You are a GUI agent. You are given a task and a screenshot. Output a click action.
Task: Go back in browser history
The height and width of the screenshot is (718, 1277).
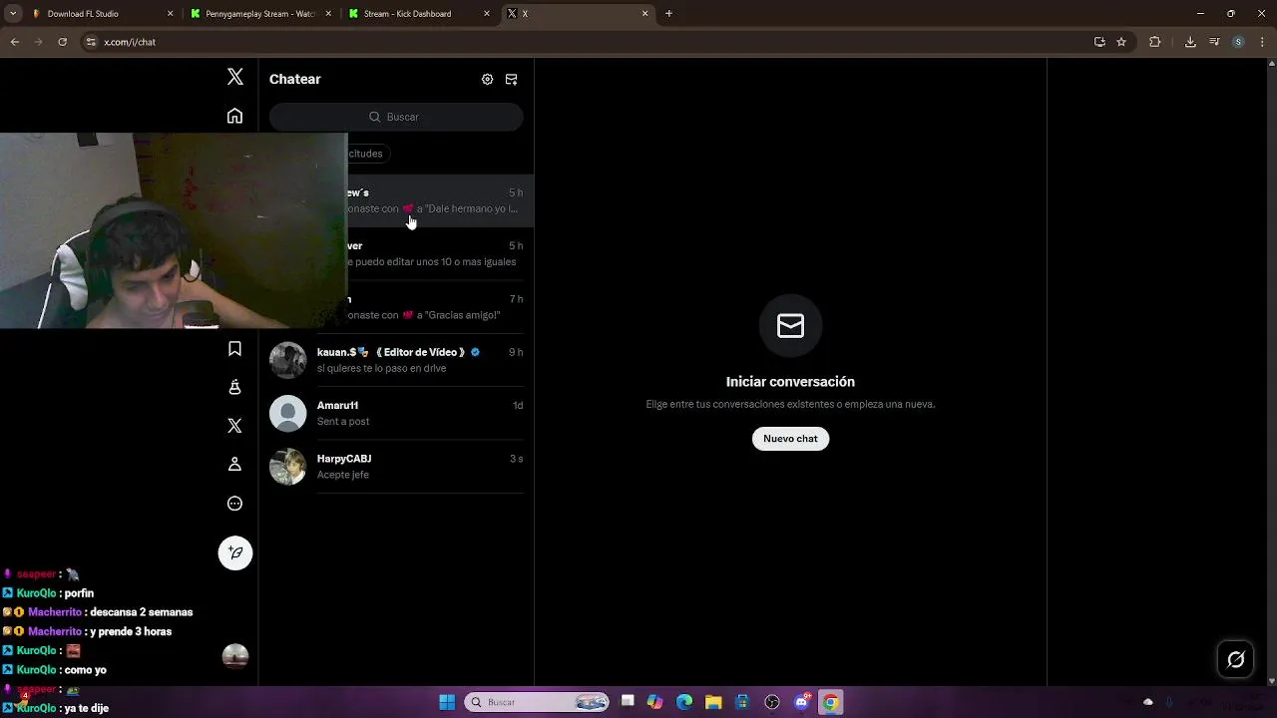[x=15, y=42]
